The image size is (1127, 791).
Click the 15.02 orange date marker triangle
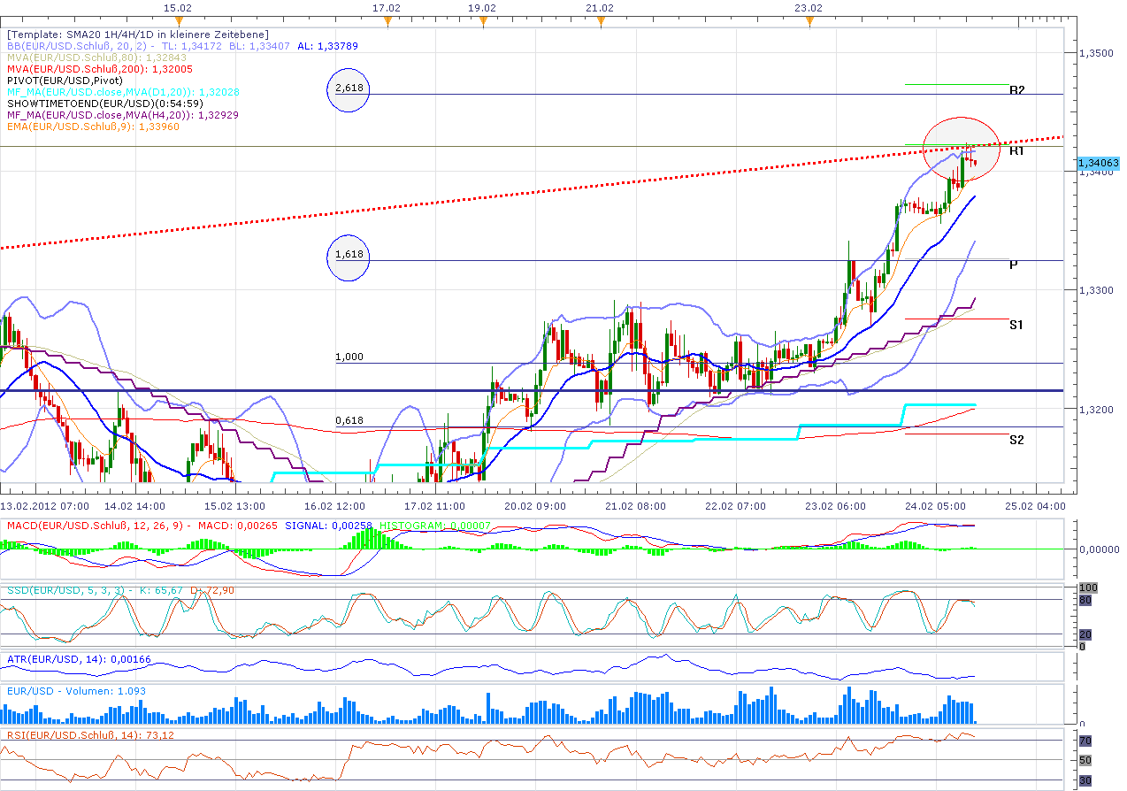180,21
